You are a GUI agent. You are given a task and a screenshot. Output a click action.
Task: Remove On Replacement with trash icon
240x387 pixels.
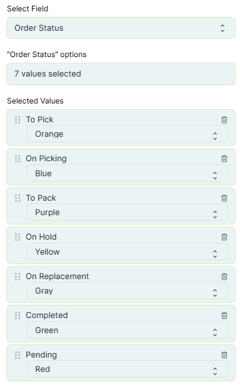pos(224,277)
